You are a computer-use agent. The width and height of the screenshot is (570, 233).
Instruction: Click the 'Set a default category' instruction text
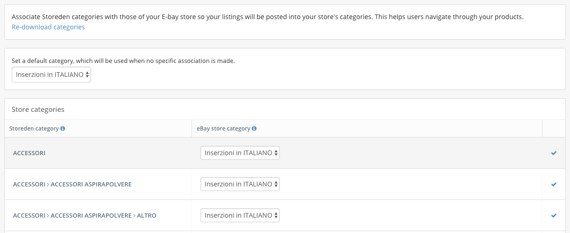click(x=123, y=61)
